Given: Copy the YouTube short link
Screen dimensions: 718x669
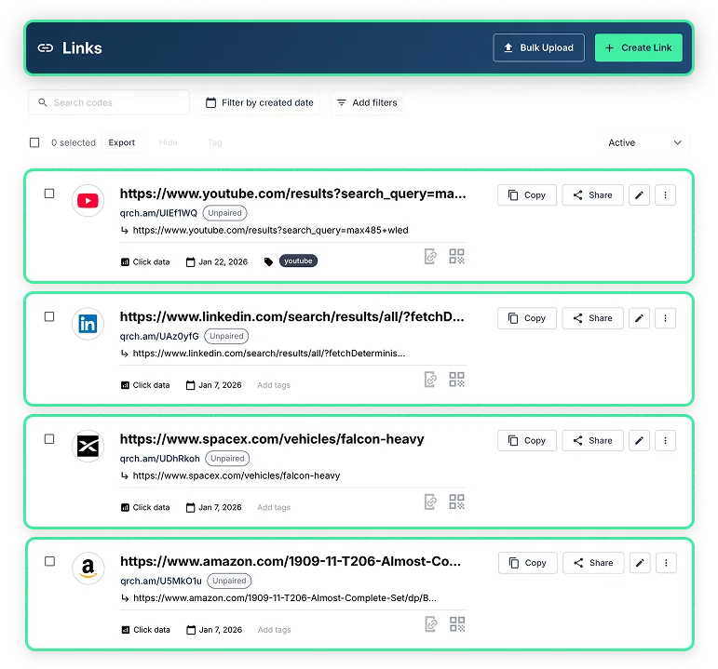Looking at the screenshot, I should coord(527,195).
